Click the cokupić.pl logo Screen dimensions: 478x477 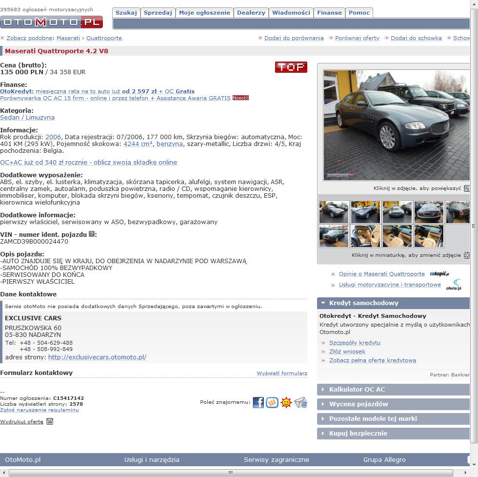[x=439, y=274]
